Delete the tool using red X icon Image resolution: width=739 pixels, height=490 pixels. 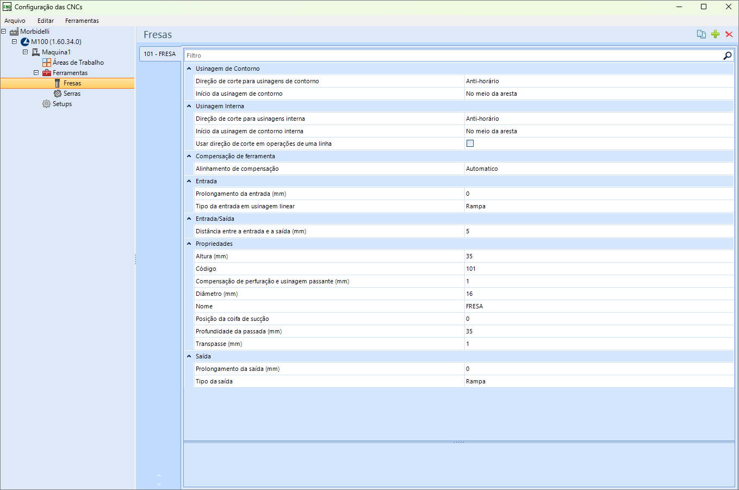point(729,34)
